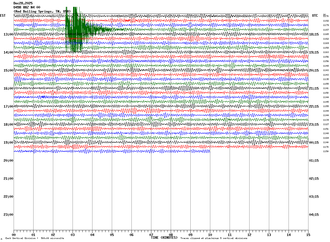Click the Traces clipped at plus/minus 5 divisions note
Screen dimensions: 330x242
point(214,238)
